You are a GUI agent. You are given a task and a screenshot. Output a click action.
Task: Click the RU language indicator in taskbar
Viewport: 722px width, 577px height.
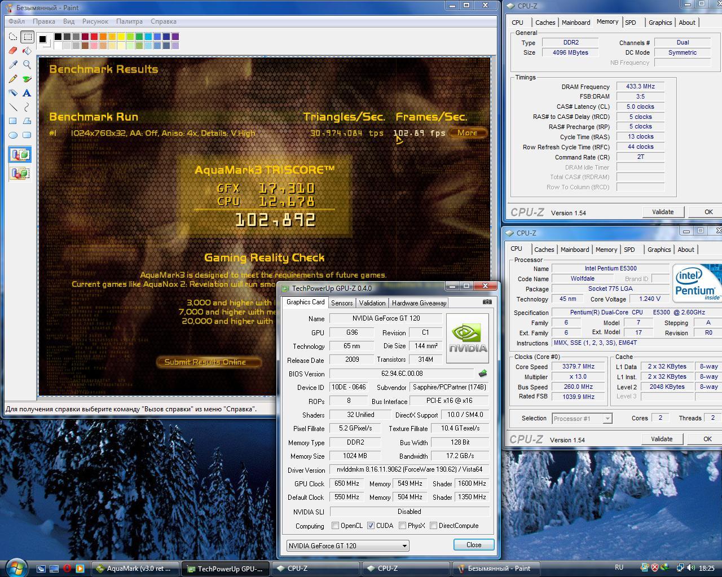[619, 568]
